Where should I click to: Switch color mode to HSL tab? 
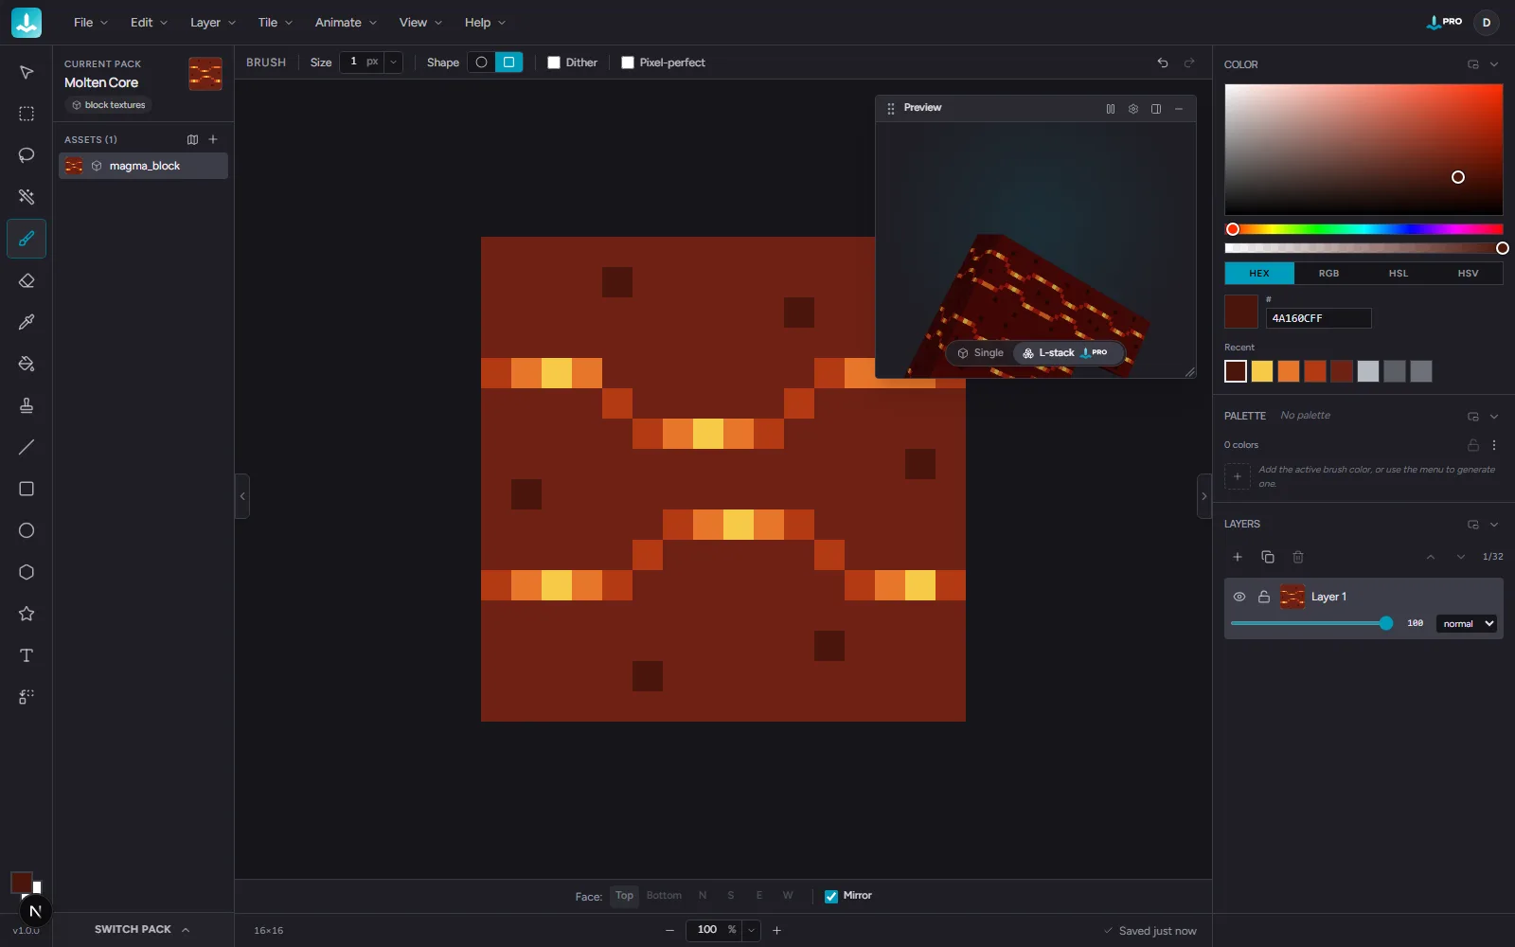point(1399,274)
